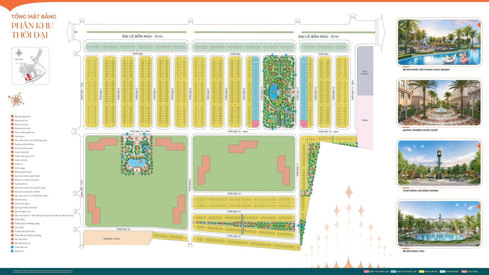
Task: Click the compass rose icon
Action: [x=16, y=100]
